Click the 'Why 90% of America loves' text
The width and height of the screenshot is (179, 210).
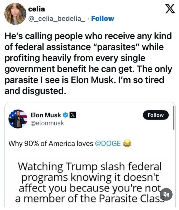click(51, 144)
